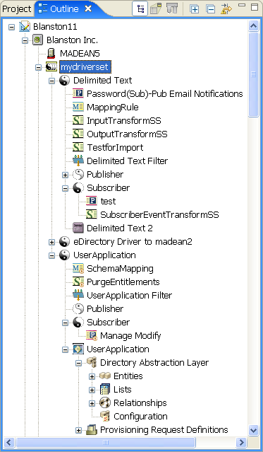
Task: Click the Relationships node icon
Action: tap(105, 402)
